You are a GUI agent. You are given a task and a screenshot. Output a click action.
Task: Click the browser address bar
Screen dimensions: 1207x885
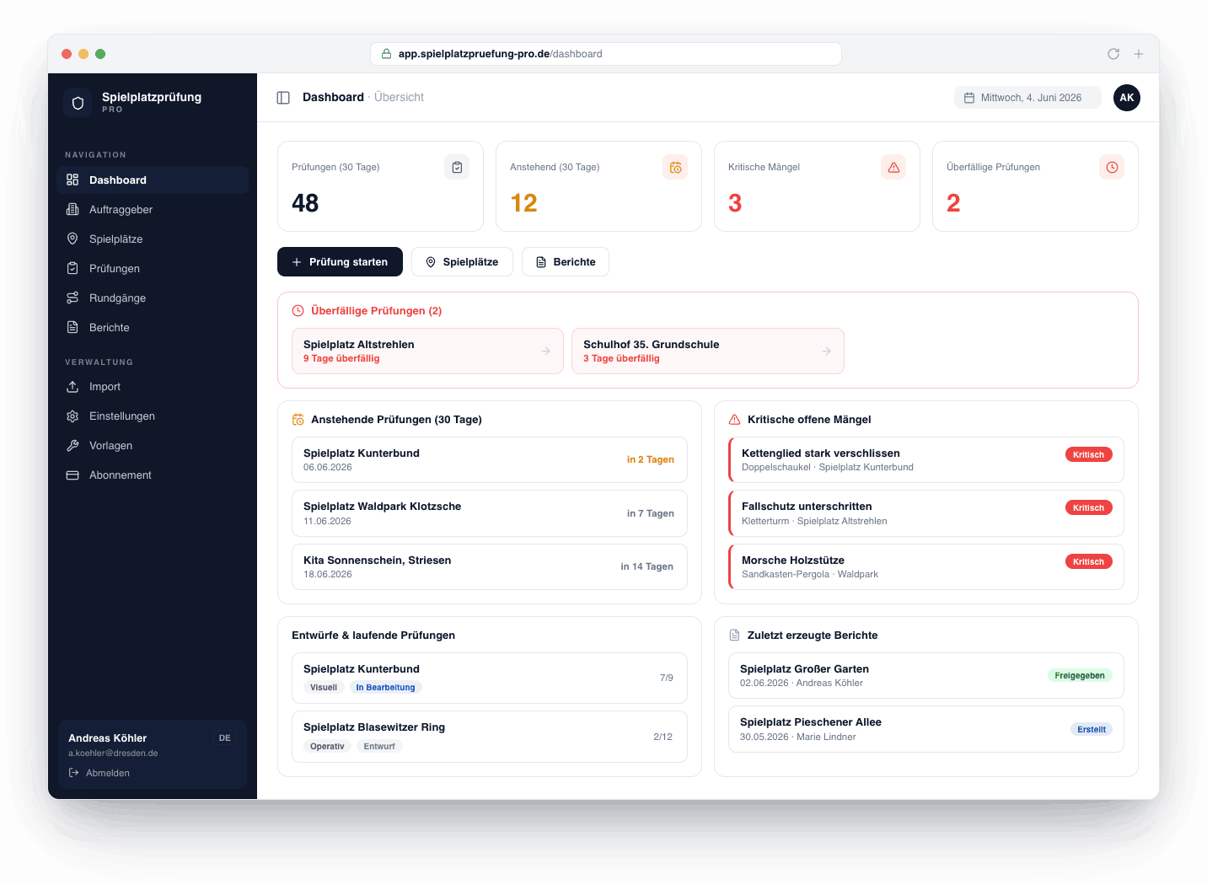pos(606,54)
